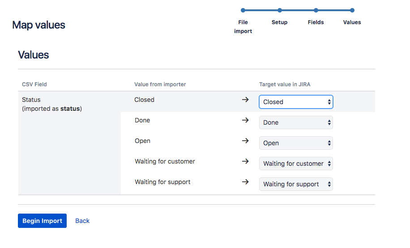Open the Open target value dropdown
Image resolution: width=410 pixels, height=248 pixels.
[296, 143]
